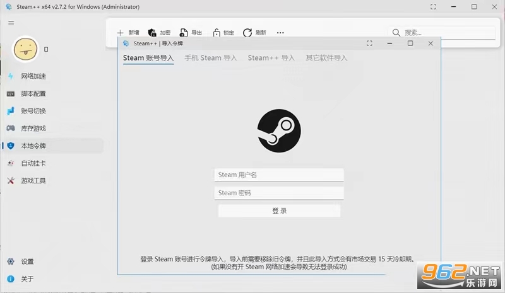Viewport: 505px width, 293px height.
Task: Open 设置 settings page
Action: [27, 261]
